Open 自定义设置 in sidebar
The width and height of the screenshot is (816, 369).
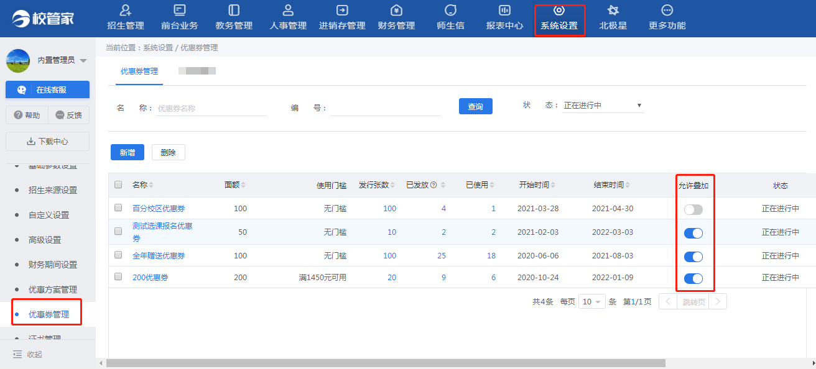(x=49, y=215)
